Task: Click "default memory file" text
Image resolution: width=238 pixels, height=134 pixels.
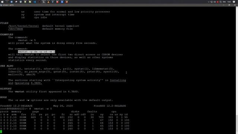Action: 57,29
